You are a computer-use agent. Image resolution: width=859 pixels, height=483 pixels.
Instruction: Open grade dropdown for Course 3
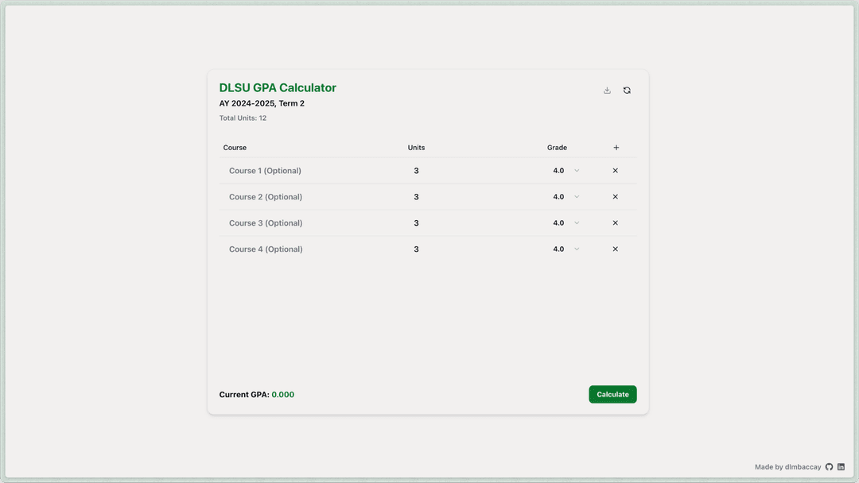click(566, 223)
